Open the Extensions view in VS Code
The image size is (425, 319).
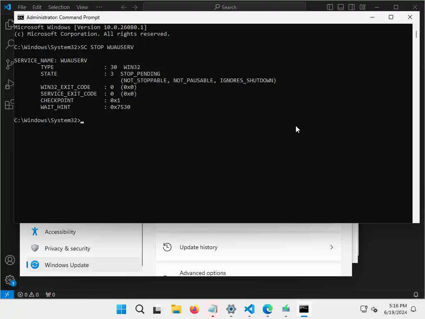tap(9, 104)
